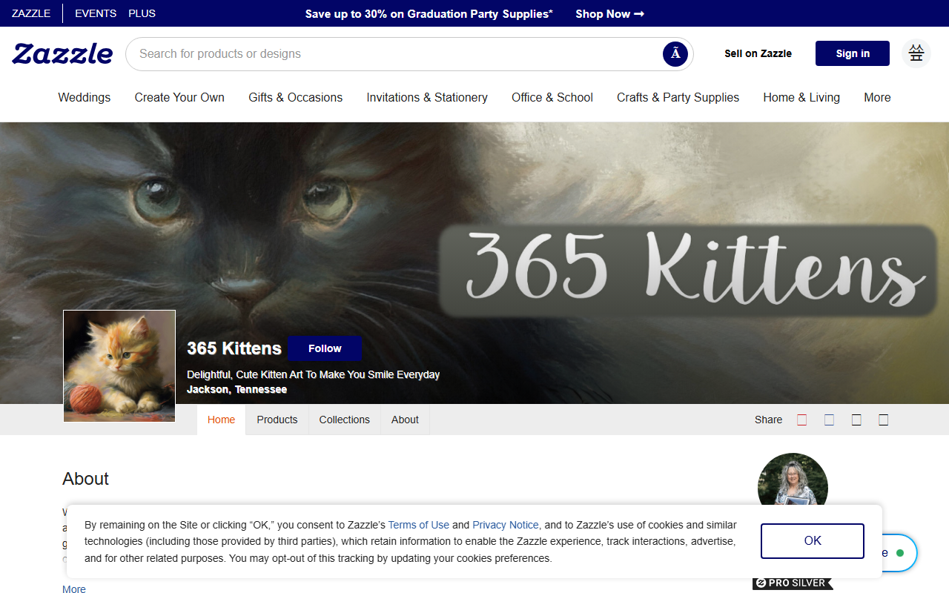Click the store owner's round profile photo

click(793, 480)
